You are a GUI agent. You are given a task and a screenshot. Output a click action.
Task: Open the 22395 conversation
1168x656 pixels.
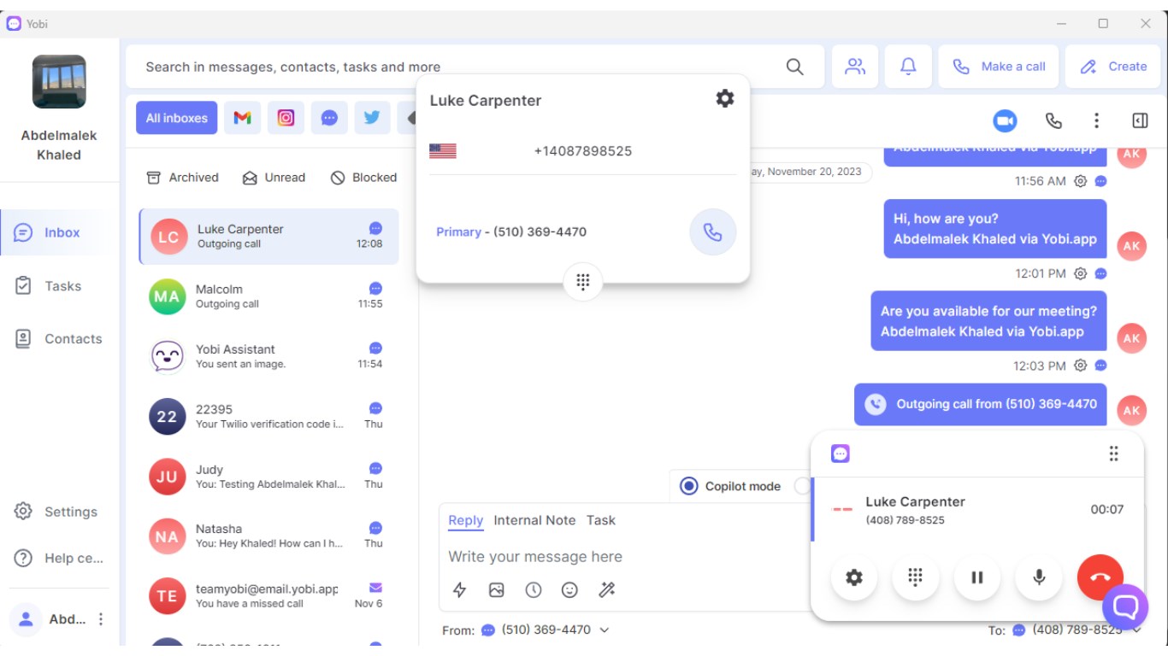(268, 416)
